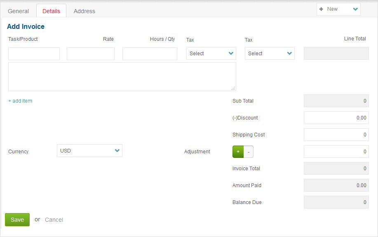Select the plus Adjustment toggle
The height and width of the screenshot is (237, 378).
tap(238, 152)
